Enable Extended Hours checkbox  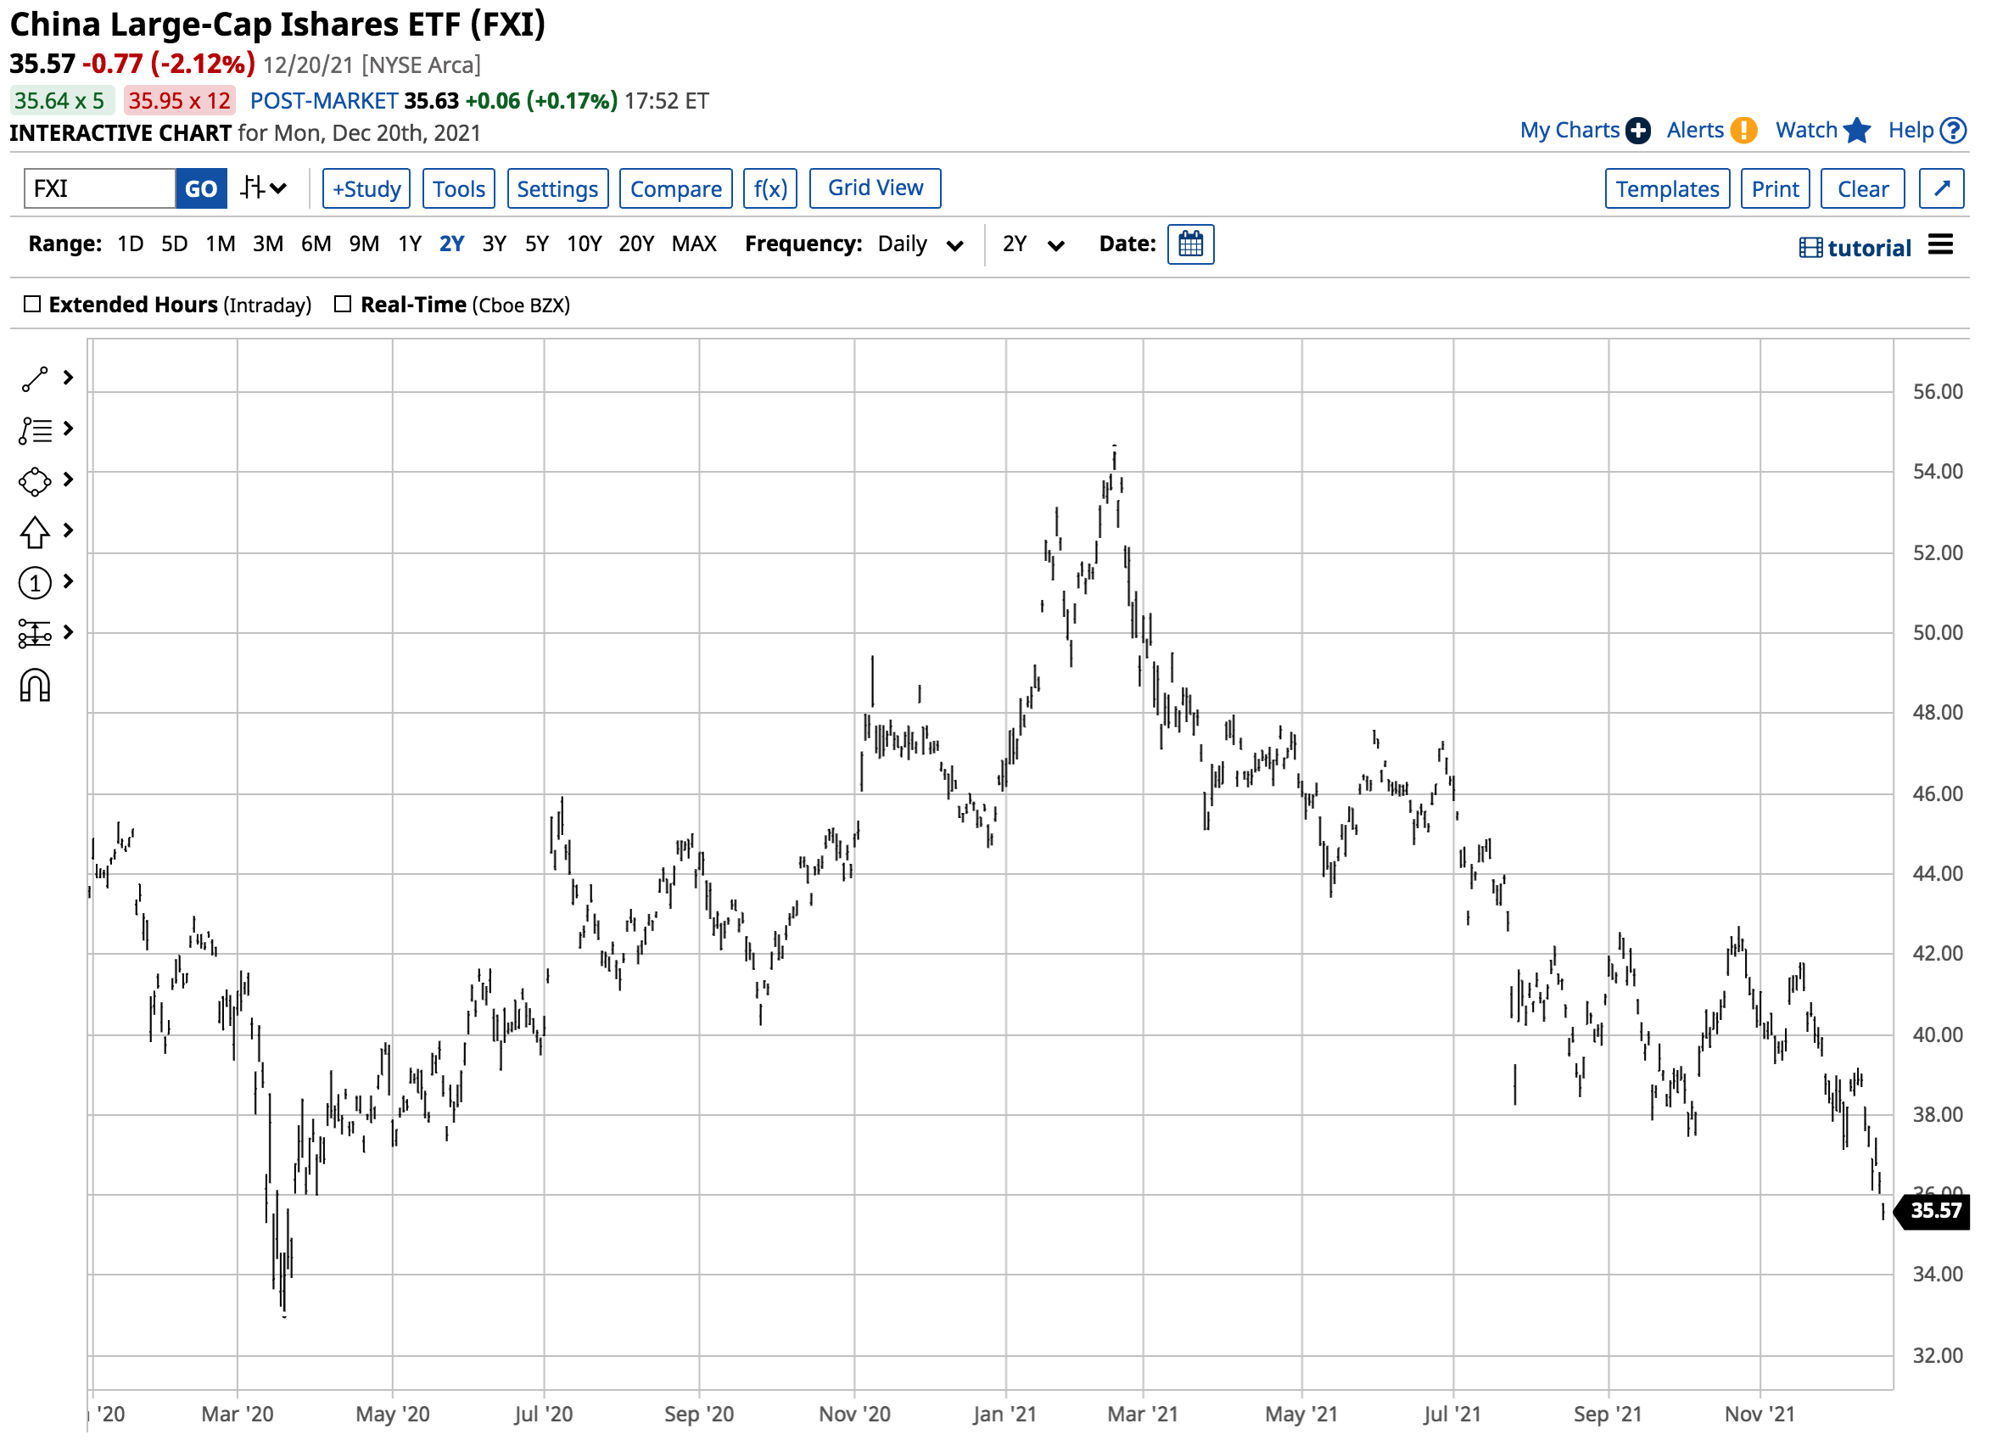(x=32, y=305)
